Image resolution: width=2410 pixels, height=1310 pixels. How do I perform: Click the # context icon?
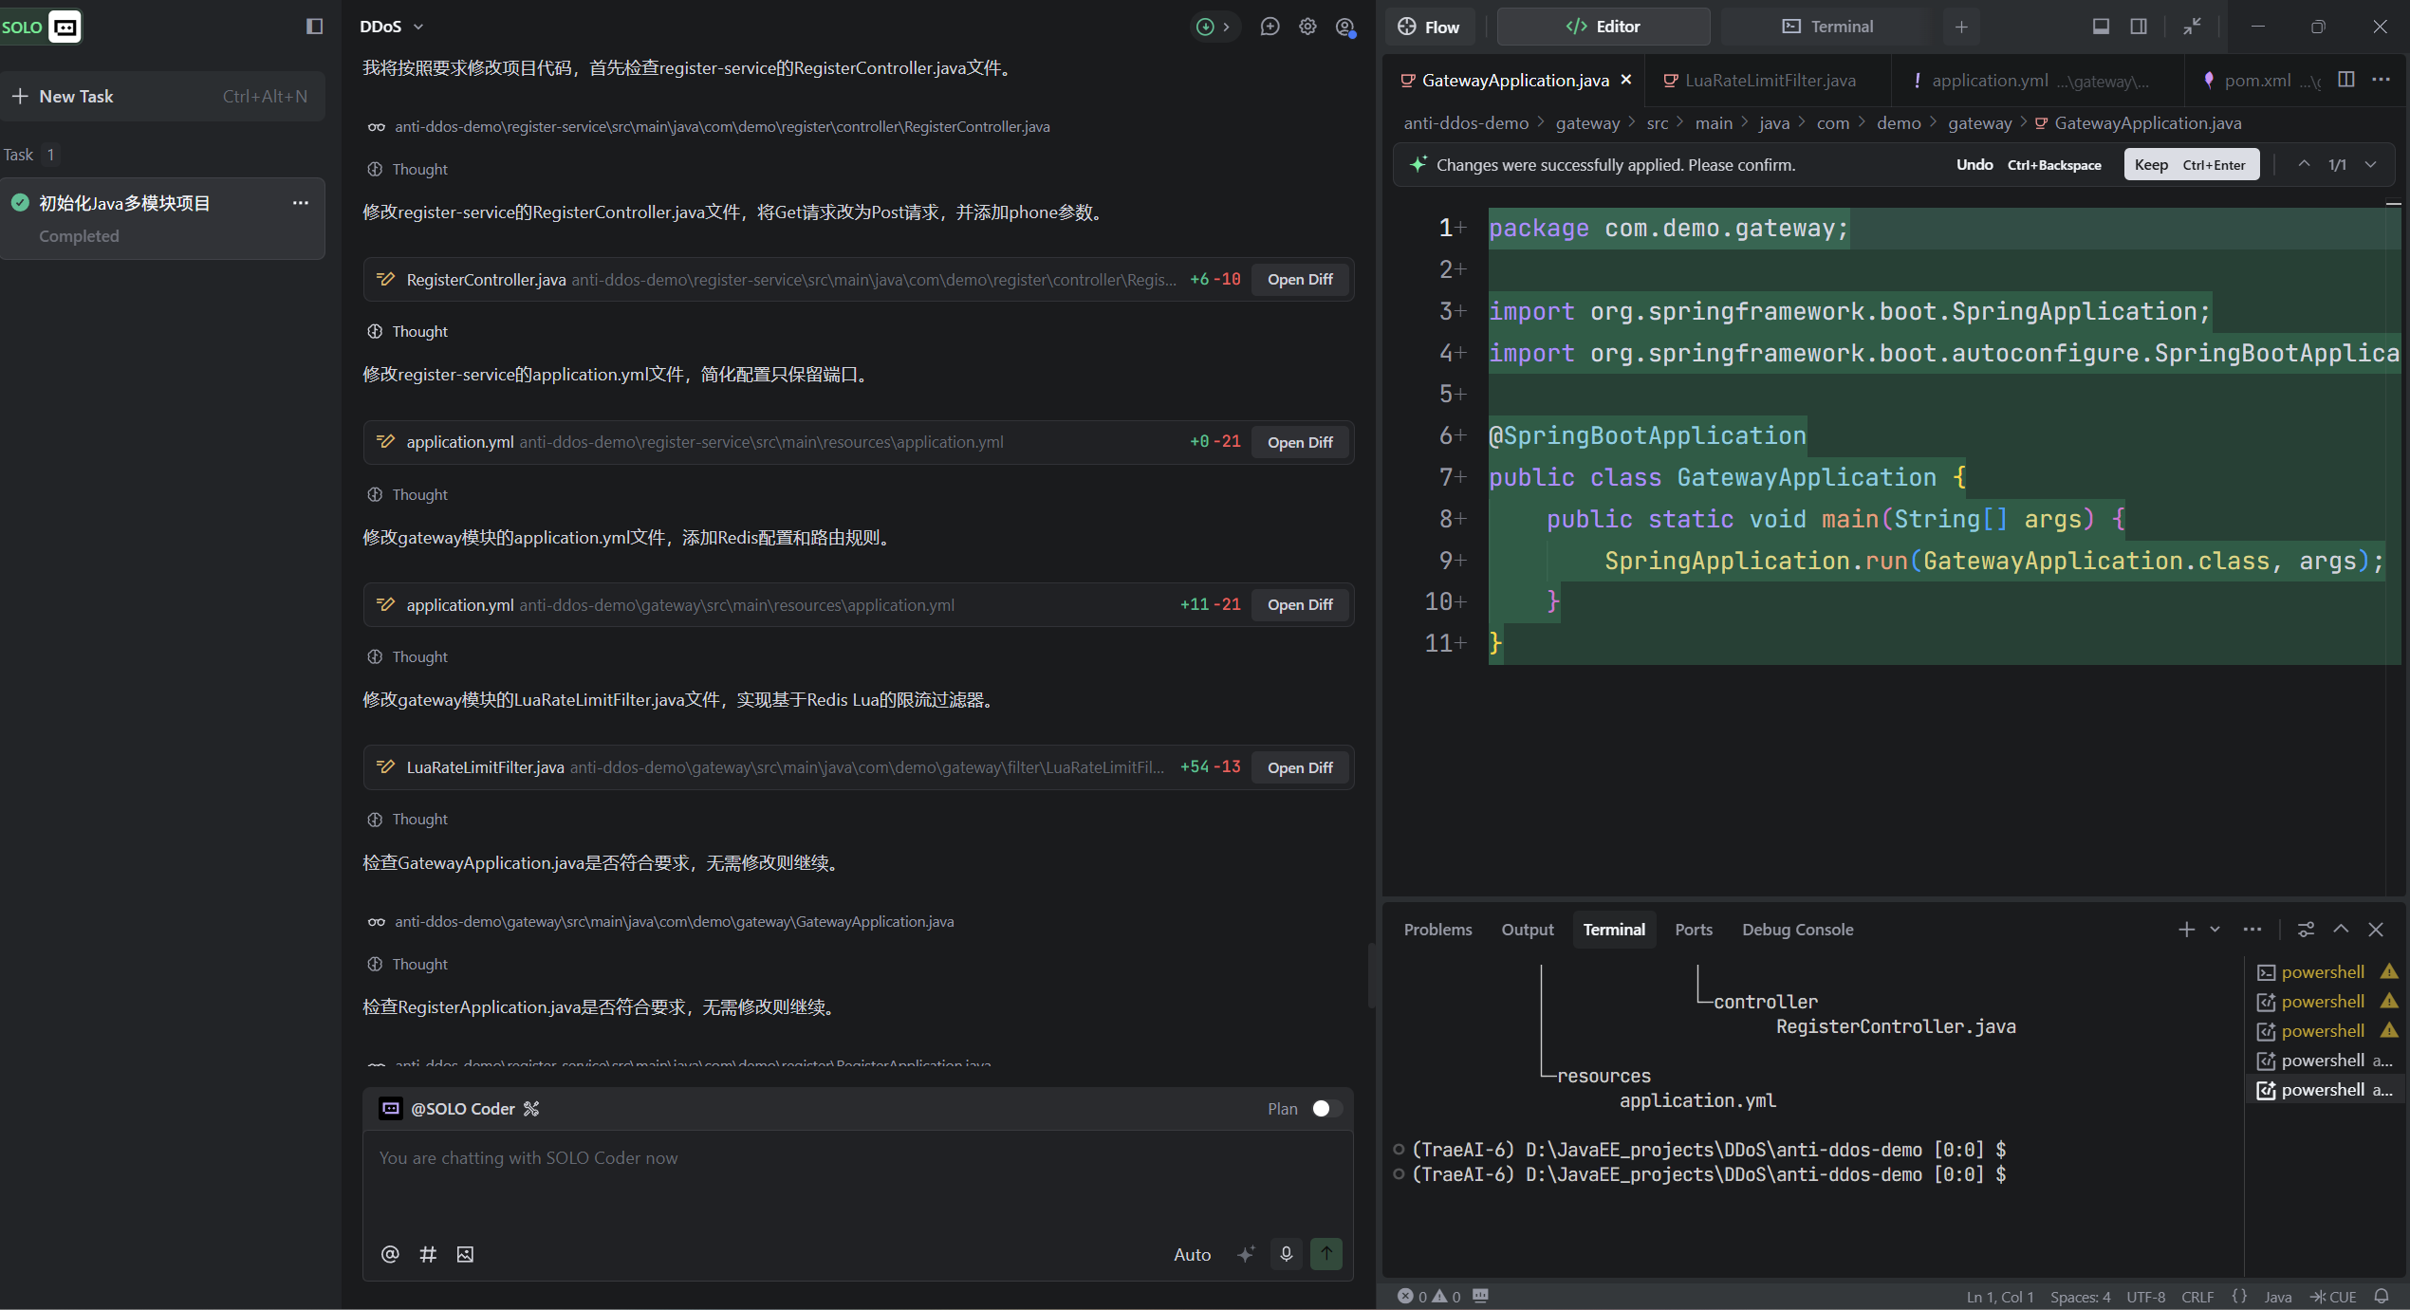click(x=428, y=1254)
